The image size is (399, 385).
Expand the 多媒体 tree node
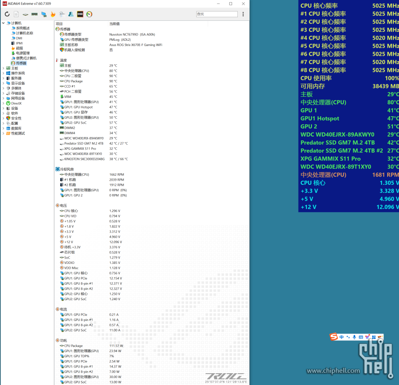3,88
